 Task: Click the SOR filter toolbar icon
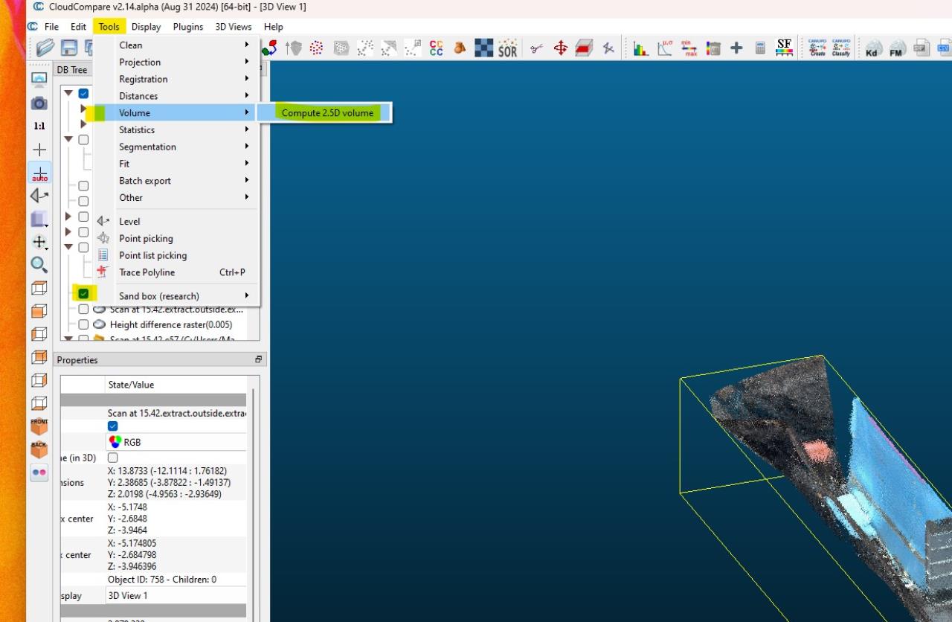(507, 48)
